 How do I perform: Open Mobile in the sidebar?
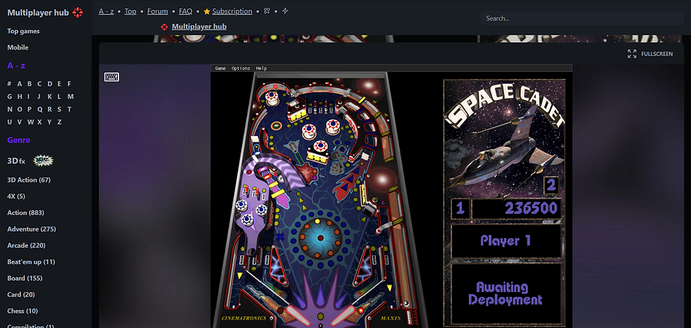tap(18, 48)
